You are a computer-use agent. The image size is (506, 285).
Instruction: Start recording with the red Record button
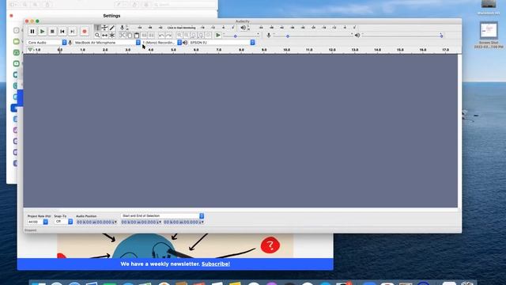[x=85, y=32]
